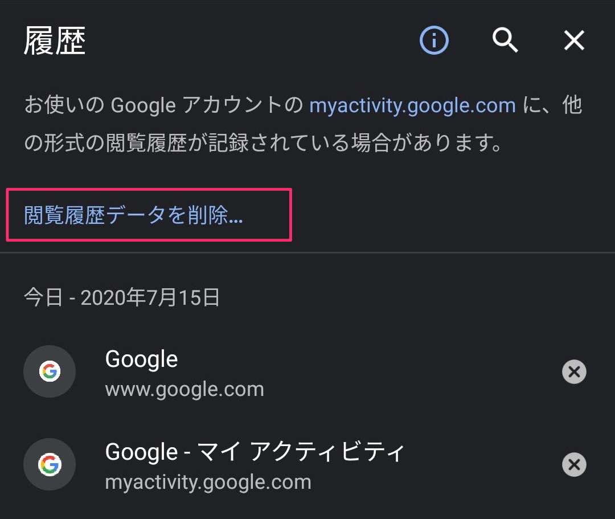615x519 pixels.
Task: Click 閲覧履歴データを削除... link
Action: 134,215
